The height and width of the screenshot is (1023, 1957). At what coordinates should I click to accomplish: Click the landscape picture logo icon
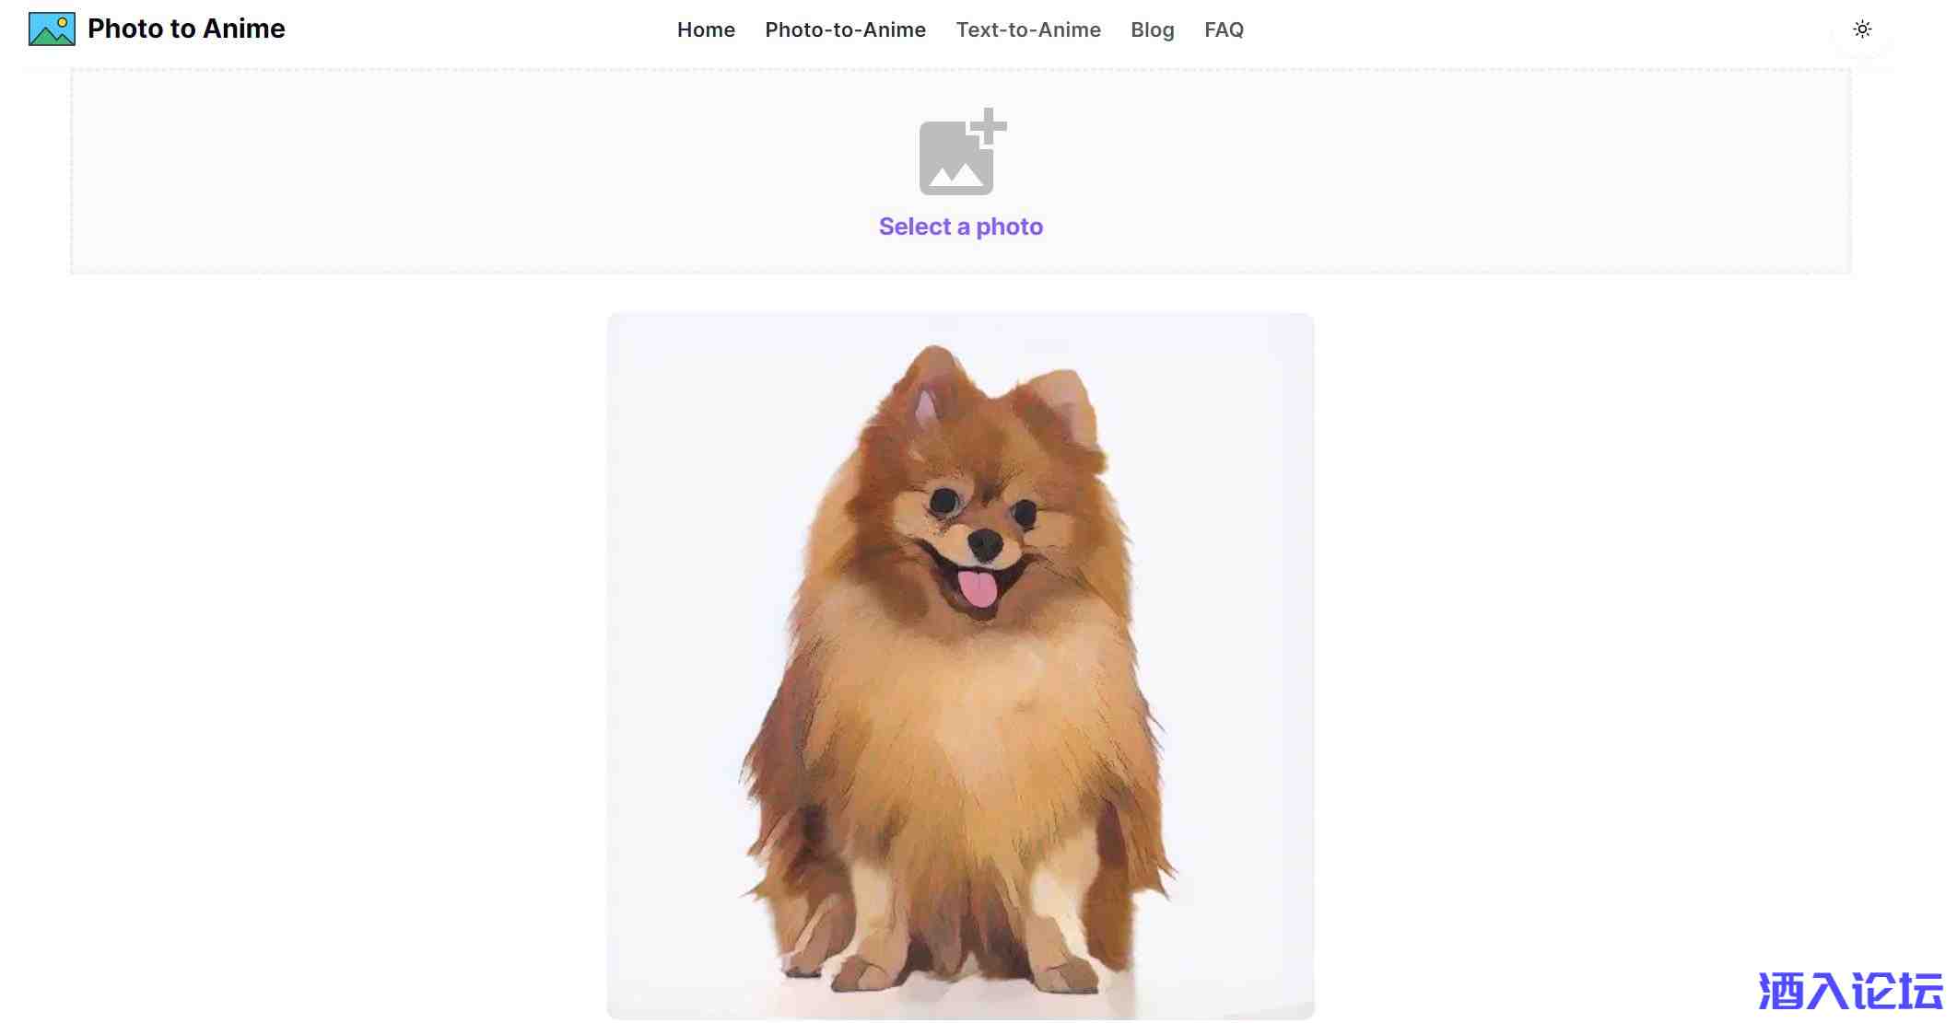click(52, 29)
